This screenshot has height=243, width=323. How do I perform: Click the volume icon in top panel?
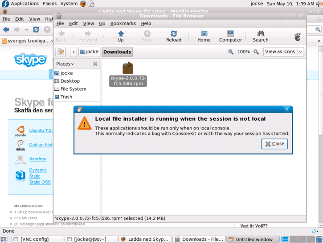tap(319, 4)
